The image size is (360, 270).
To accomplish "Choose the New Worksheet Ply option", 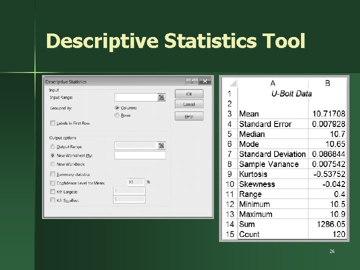I will click(52, 155).
